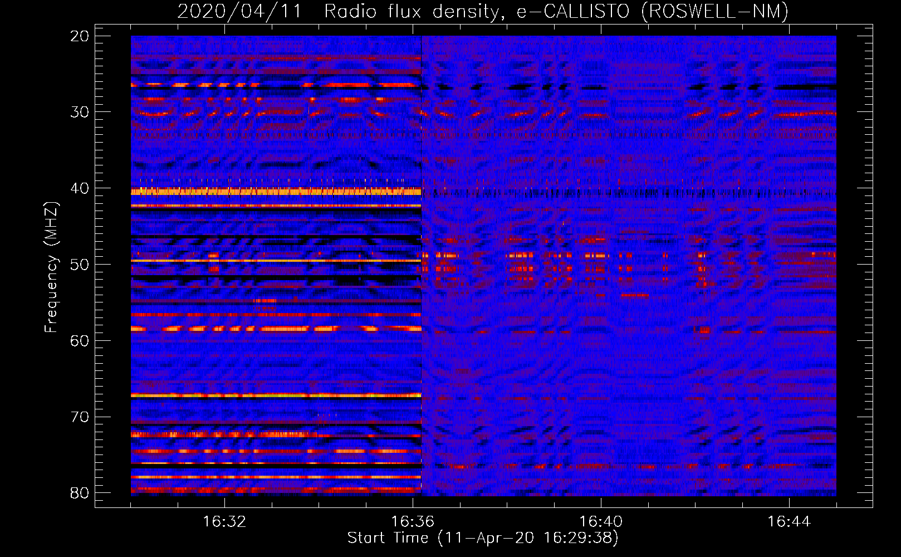Click the "Frequency (MHZ)" axis label
The height and width of the screenshot is (557, 901).
(51, 267)
